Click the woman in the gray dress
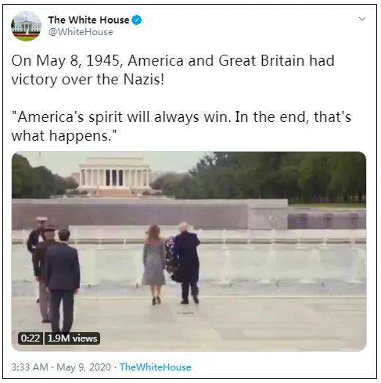 pos(154,263)
